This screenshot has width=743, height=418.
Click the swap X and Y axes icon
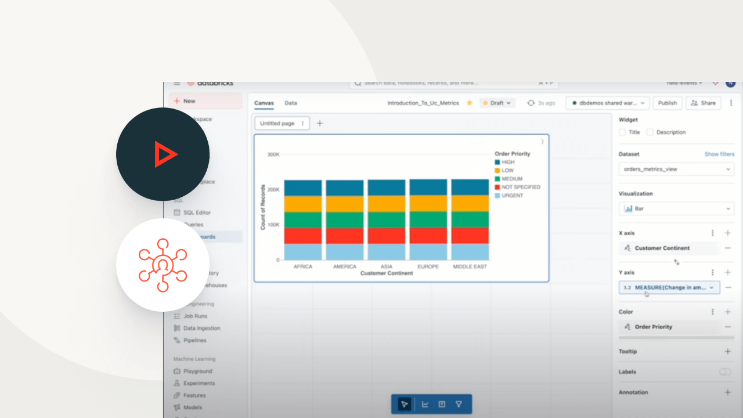pyautogui.click(x=676, y=262)
